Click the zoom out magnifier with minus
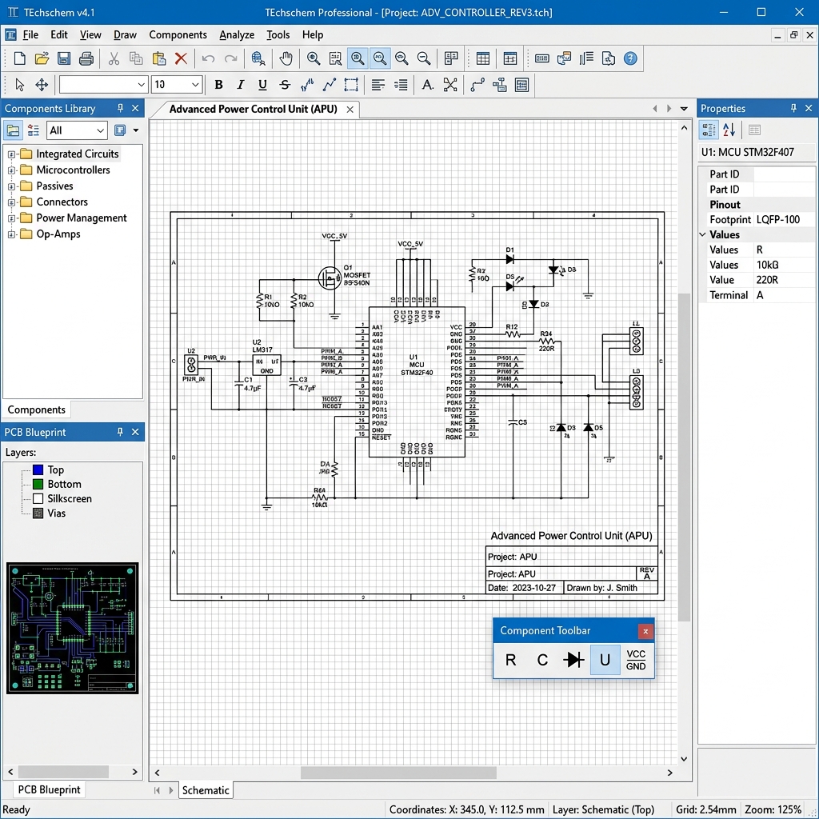 tap(424, 58)
